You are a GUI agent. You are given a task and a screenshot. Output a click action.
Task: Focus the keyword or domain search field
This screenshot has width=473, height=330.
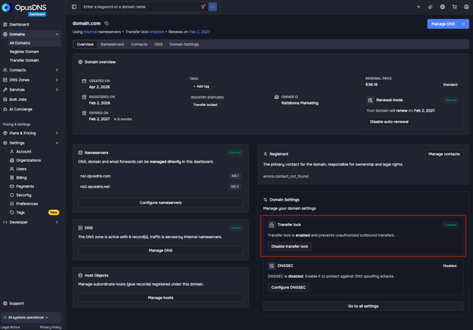tap(141, 6)
